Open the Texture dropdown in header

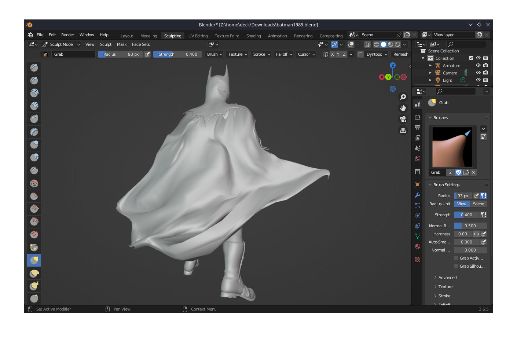click(238, 54)
